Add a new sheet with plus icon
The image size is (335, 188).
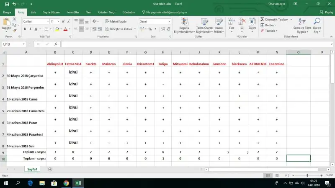click(x=50, y=169)
